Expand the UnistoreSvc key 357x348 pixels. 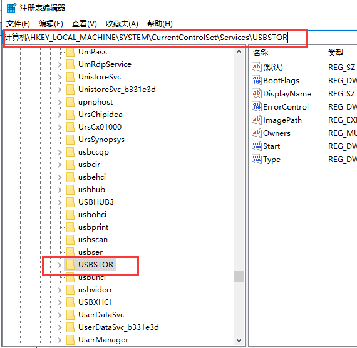60,77
